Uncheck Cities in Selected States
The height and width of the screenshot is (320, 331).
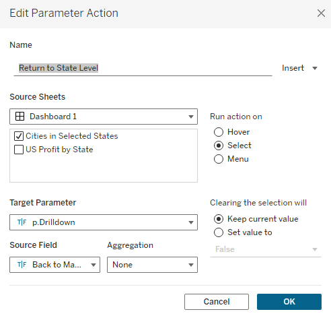point(19,136)
